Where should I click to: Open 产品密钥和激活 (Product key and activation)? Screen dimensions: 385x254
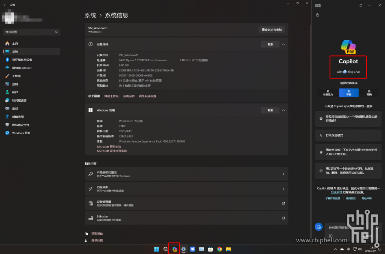(186, 174)
